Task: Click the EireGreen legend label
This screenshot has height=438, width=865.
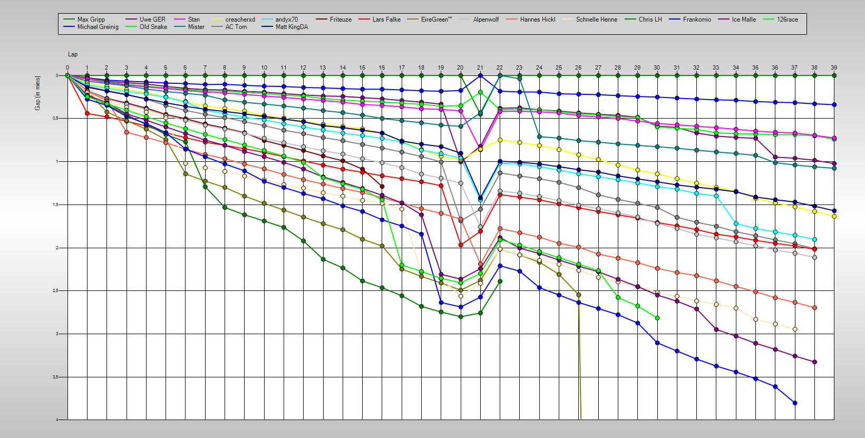Action: click(x=436, y=20)
